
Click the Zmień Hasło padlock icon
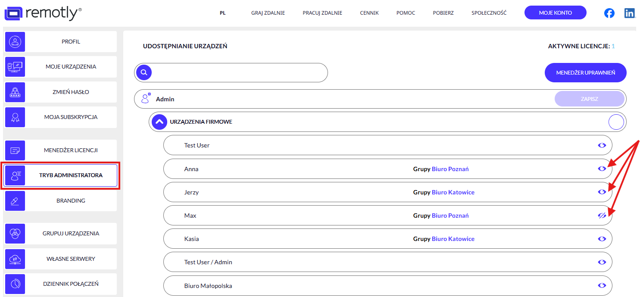click(x=15, y=92)
